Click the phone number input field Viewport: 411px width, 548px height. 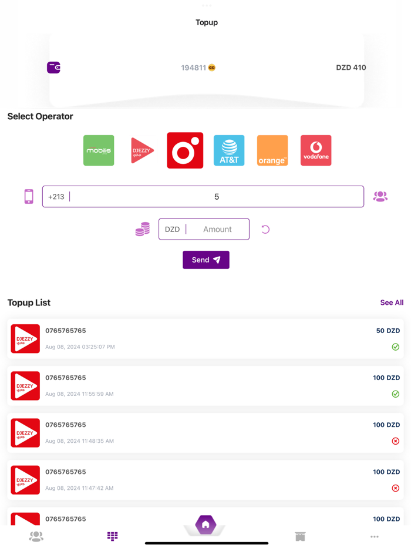(x=203, y=196)
